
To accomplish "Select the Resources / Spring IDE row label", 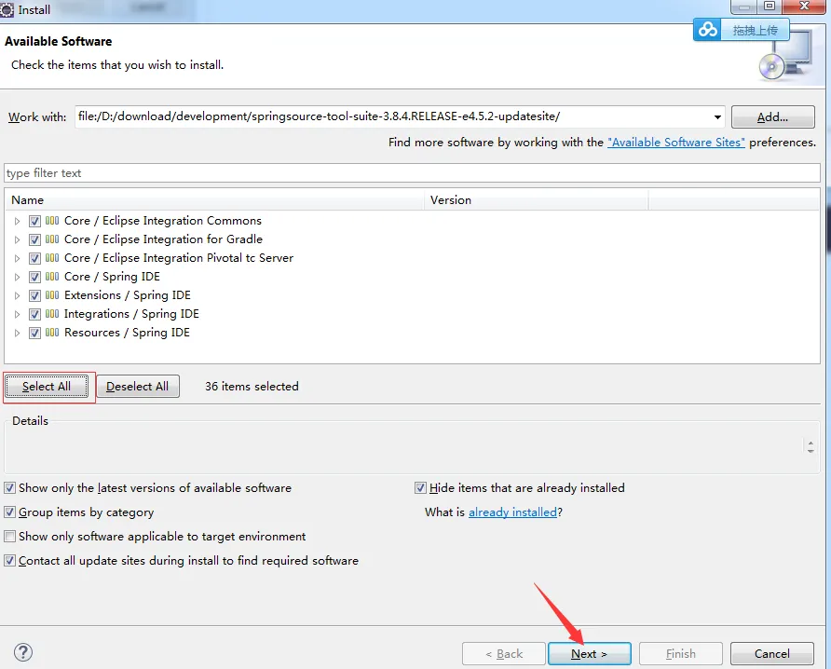I will [127, 333].
